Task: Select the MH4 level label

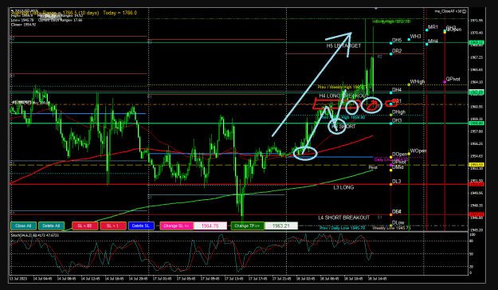Action: pyautogui.click(x=433, y=41)
